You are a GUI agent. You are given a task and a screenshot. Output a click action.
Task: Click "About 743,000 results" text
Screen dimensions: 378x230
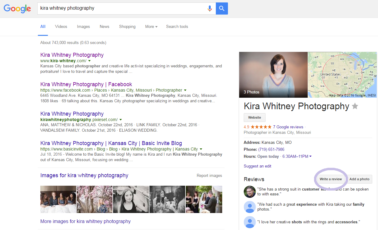[x=73, y=43]
